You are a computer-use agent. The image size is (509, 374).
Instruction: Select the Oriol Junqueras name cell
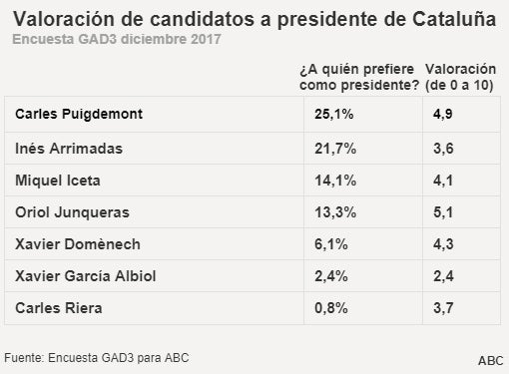[x=72, y=212]
